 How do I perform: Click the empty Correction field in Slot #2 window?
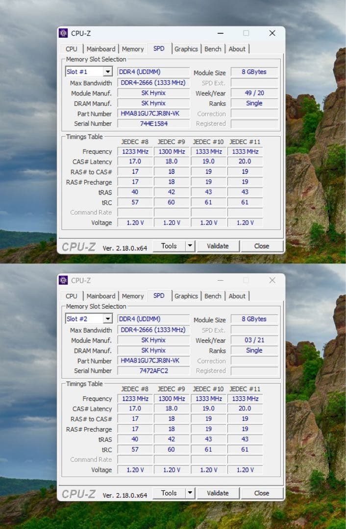coord(254,361)
